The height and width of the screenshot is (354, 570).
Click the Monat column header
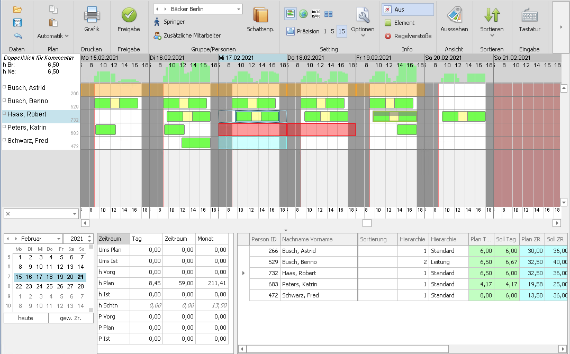pos(212,239)
